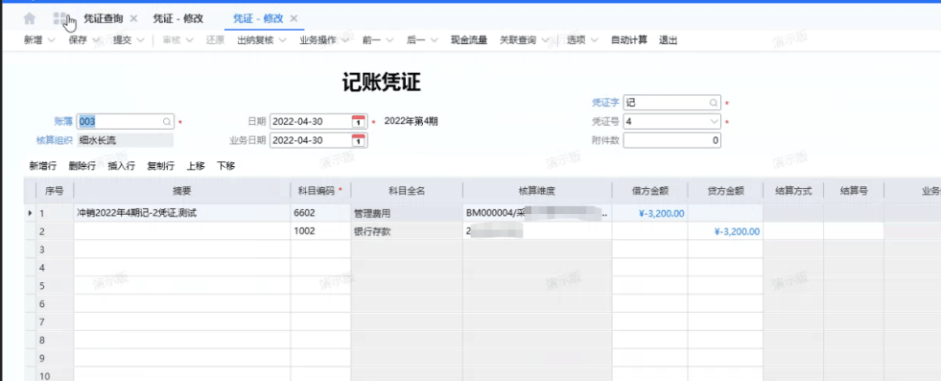The image size is (941, 381).
Task: Click the 贷方金额 column header
Action: 725,191
